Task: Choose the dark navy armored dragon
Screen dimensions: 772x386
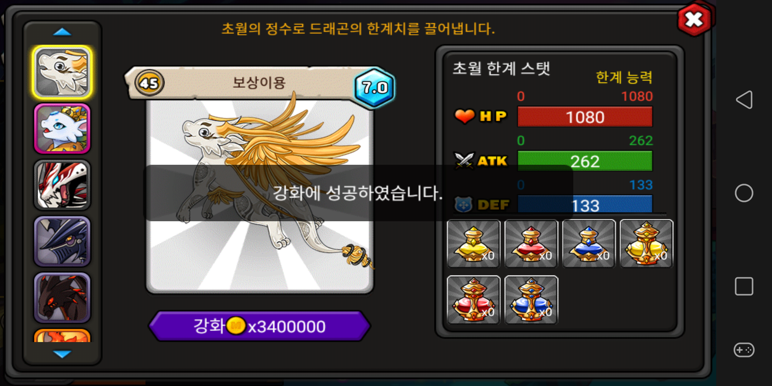Action: click(62, 241)
